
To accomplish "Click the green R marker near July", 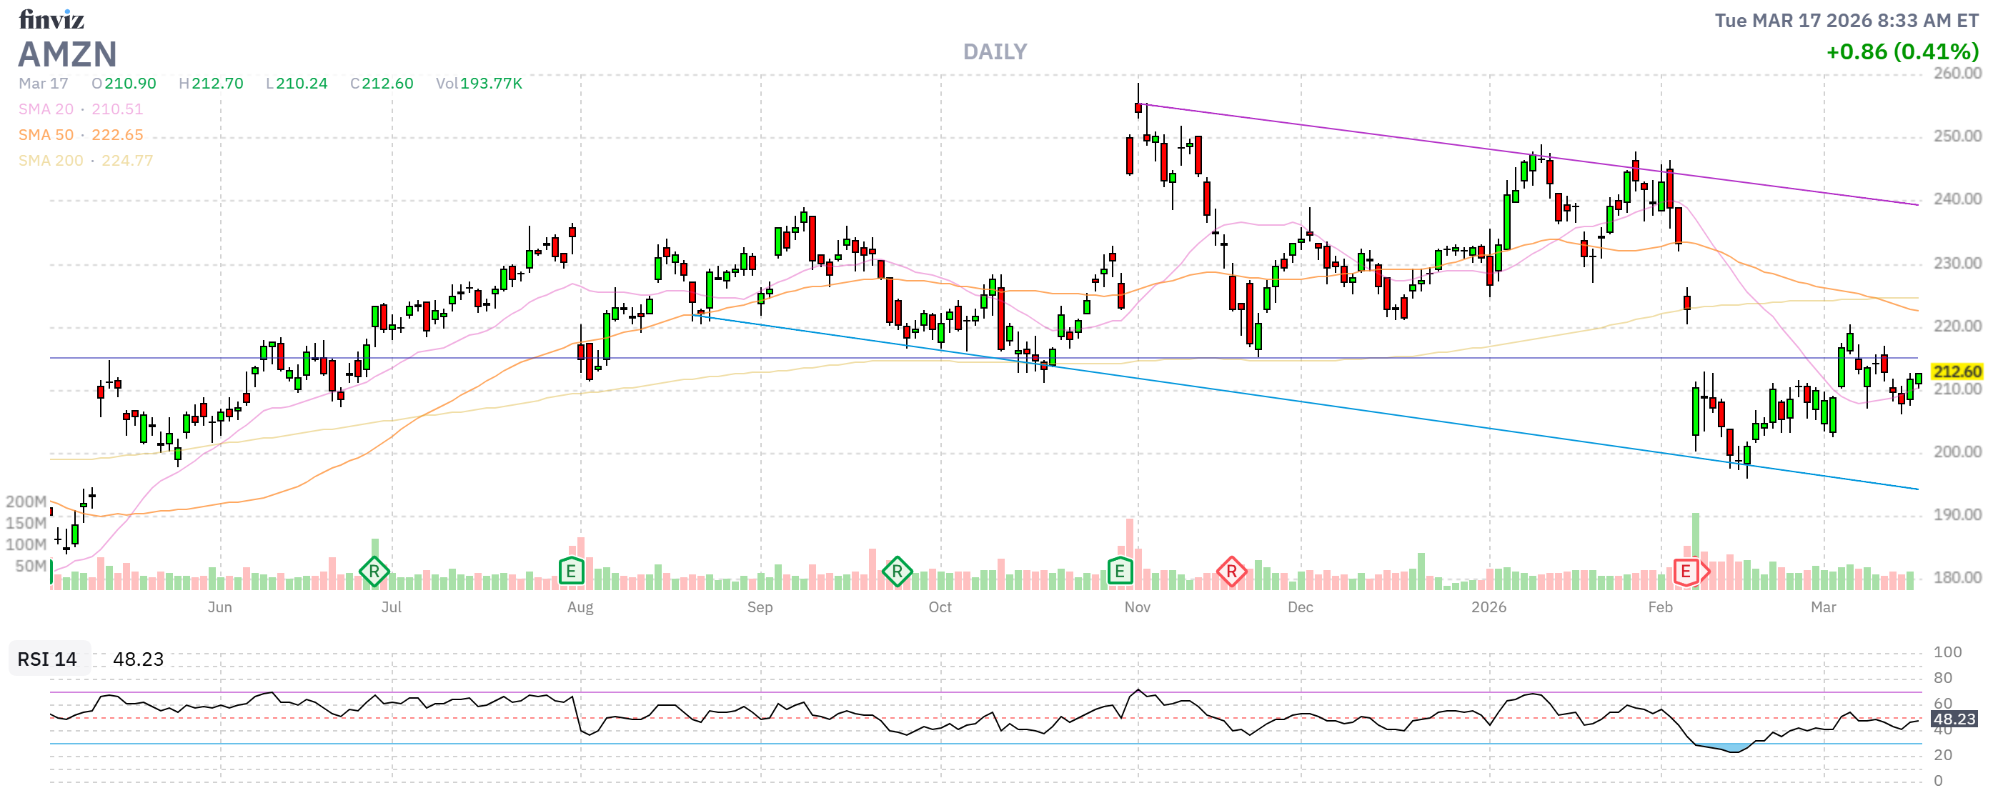I will [374, 572].
